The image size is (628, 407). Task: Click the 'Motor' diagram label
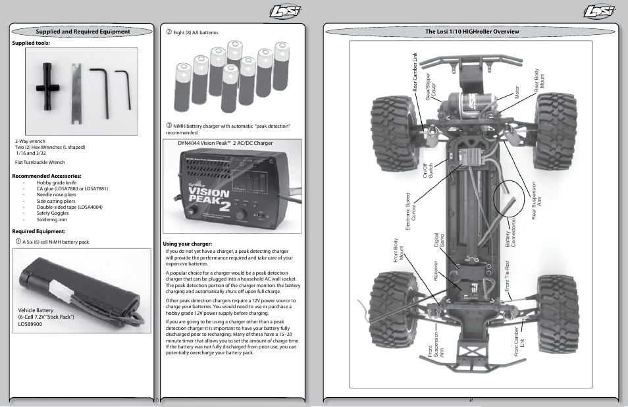[517, 92]
